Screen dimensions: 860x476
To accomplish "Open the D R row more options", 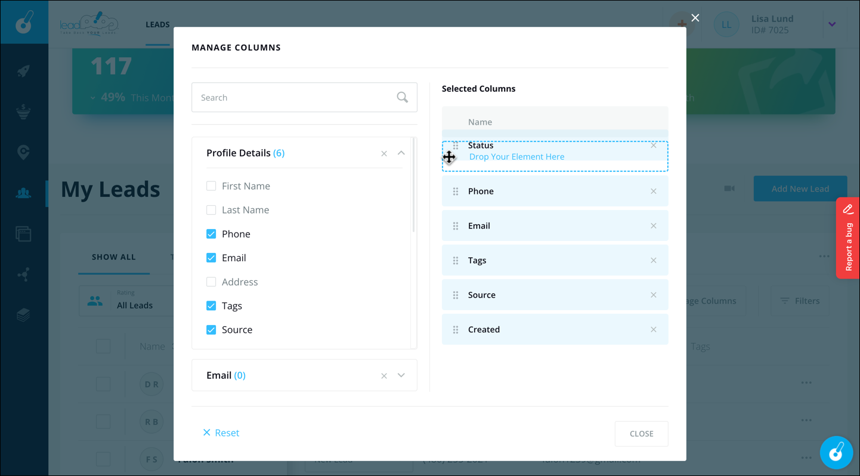I will pos(807,383).
